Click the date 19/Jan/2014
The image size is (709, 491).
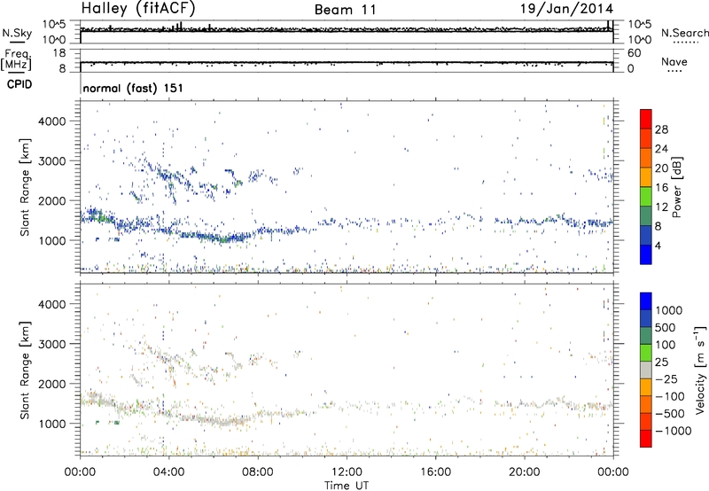(x=566, y=9)
